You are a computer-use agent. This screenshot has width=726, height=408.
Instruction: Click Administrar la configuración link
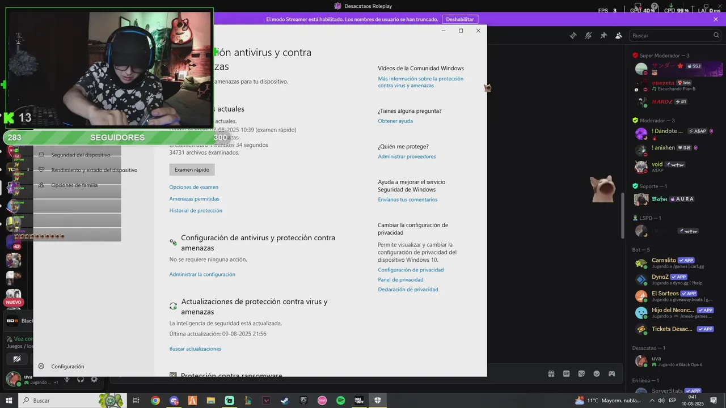pos(202,274)
